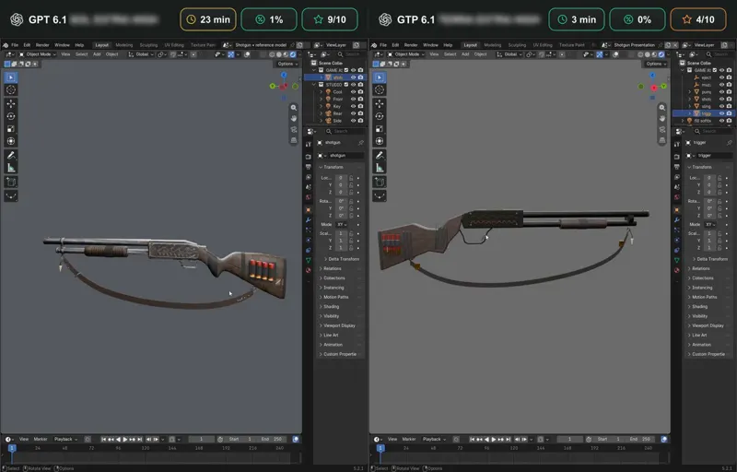
Task: Switch to UV Editing tab in right window
Action: [x=543, y=45]
